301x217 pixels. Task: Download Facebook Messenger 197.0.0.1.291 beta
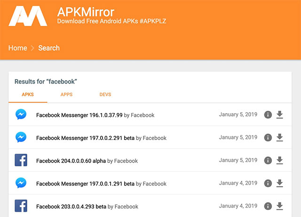coord(279,183)
